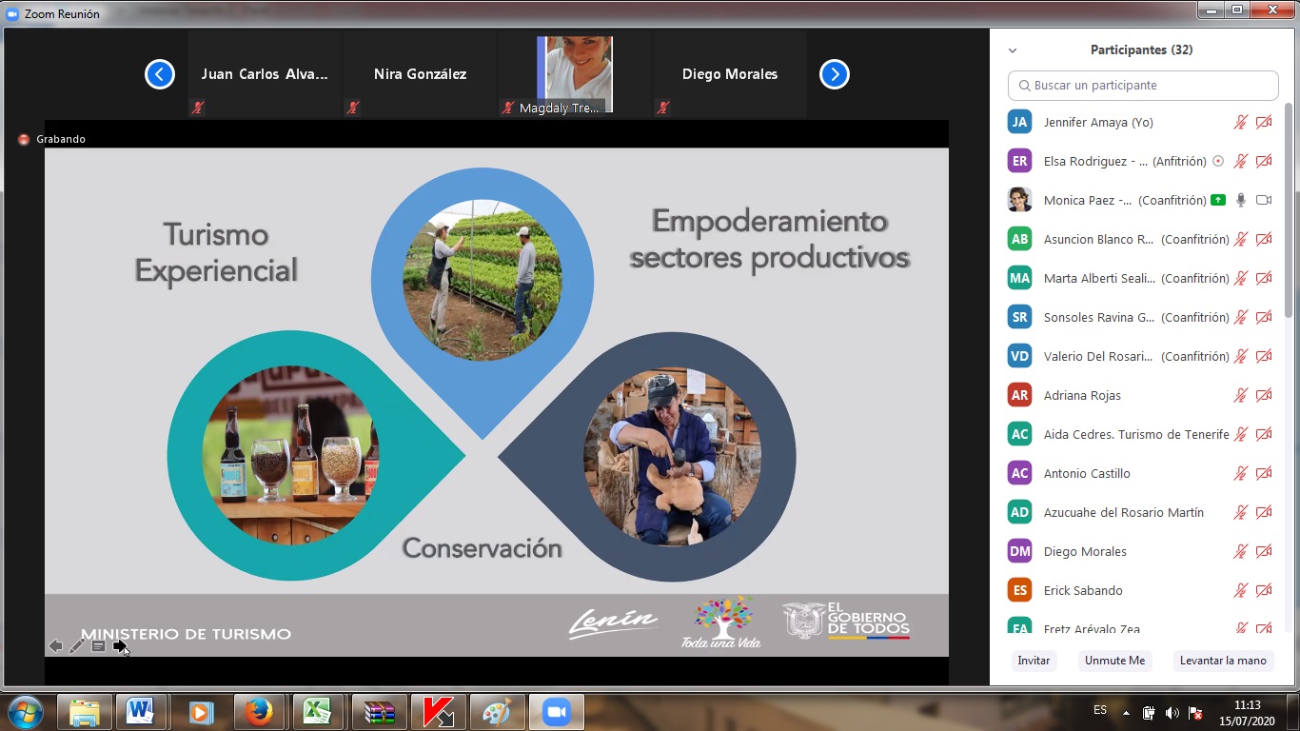Toggle Monica Paez's microphone icon
This screenshot has height=731, width=1300.
[x=1241, y=200]
